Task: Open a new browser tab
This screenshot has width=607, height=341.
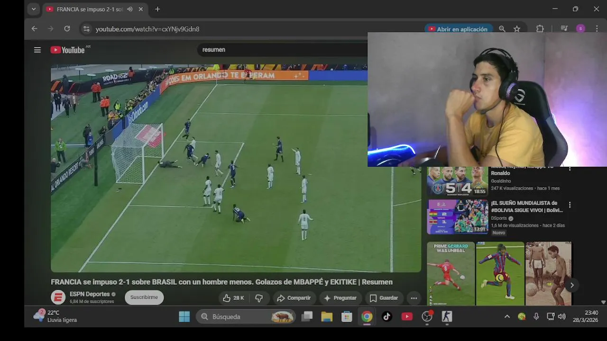Action: tap(157, 9)
